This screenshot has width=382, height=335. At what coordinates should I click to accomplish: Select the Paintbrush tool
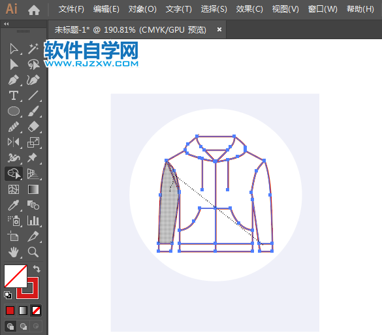tap(33, 111)
